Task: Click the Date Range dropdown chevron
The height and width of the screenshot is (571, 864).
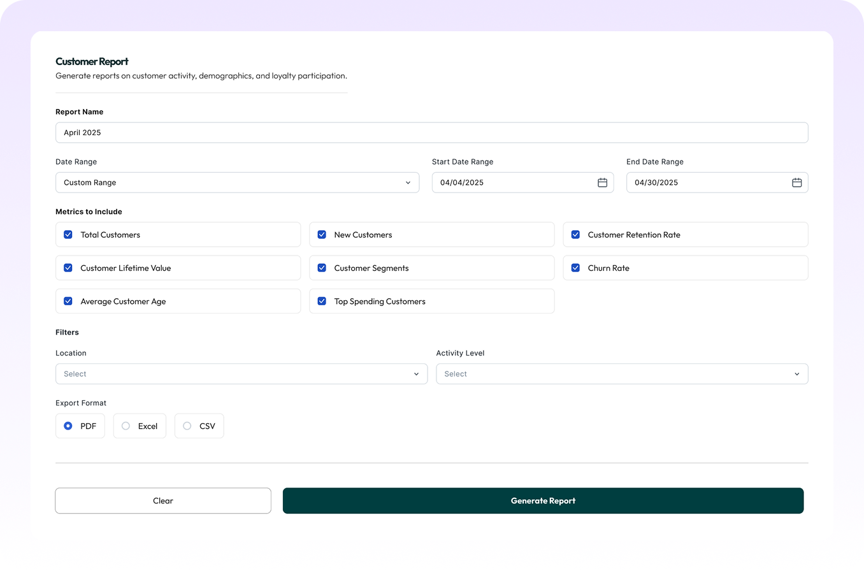Action: [x=408, y=182]
